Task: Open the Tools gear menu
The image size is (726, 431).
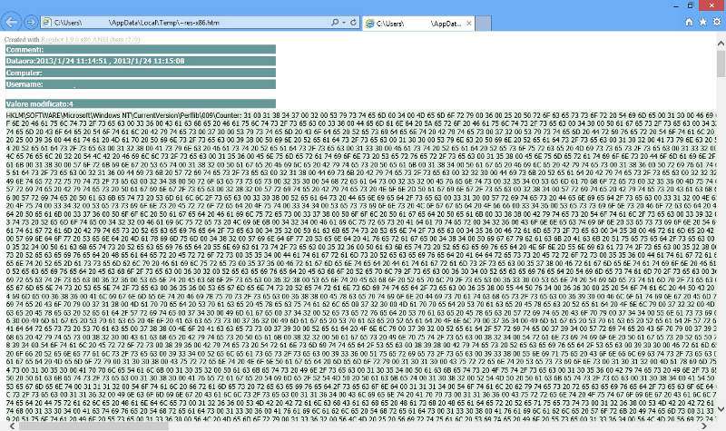Action: pyautogui.click(x=717, y=22)
